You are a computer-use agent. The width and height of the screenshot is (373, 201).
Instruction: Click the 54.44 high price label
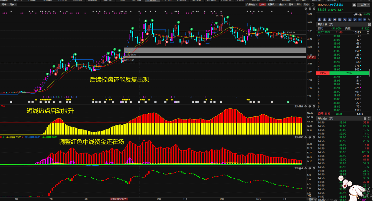tap(218, 16)
